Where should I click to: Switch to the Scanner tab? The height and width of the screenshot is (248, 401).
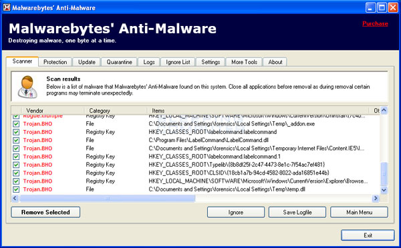pos(22,61)
